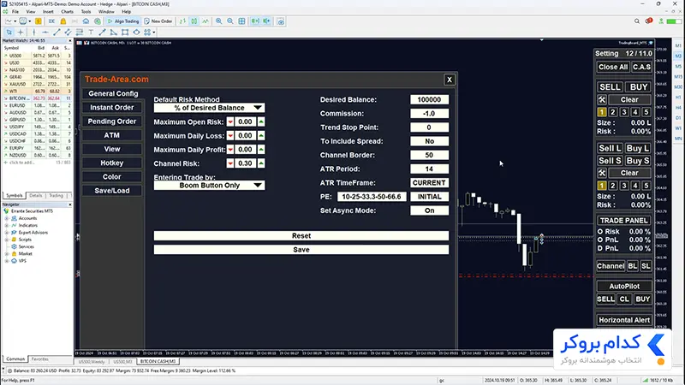This screenshot has width=685, height=385.
Task: Click the zoom in magnifier toolbar icon
Action: (219, 21)
